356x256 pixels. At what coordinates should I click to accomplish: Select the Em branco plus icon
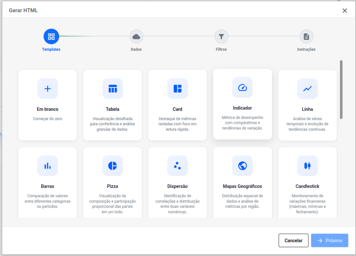pyautogui.click(x=48, y=88)
